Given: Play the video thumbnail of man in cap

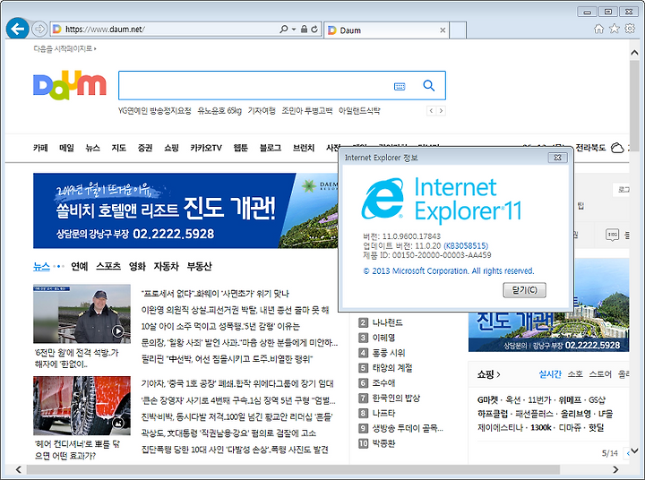Looking at the screenshot, I should (x=82, y=313).
